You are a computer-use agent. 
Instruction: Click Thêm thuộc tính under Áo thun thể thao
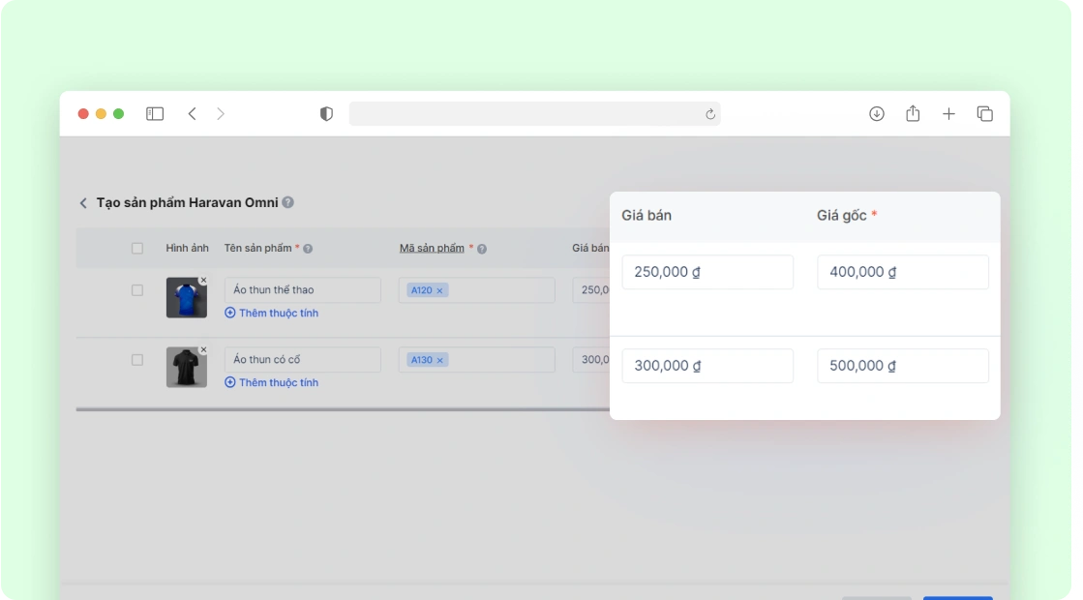pos(272,314)
